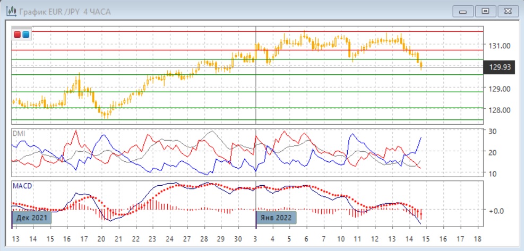
Task: Click the red square chart button
Action: (18, 35)
